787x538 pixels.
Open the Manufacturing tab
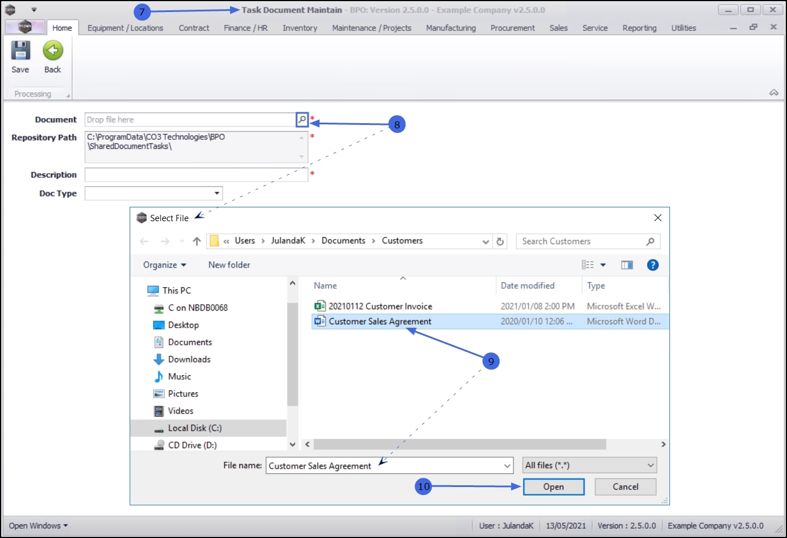tap(451, 28)
